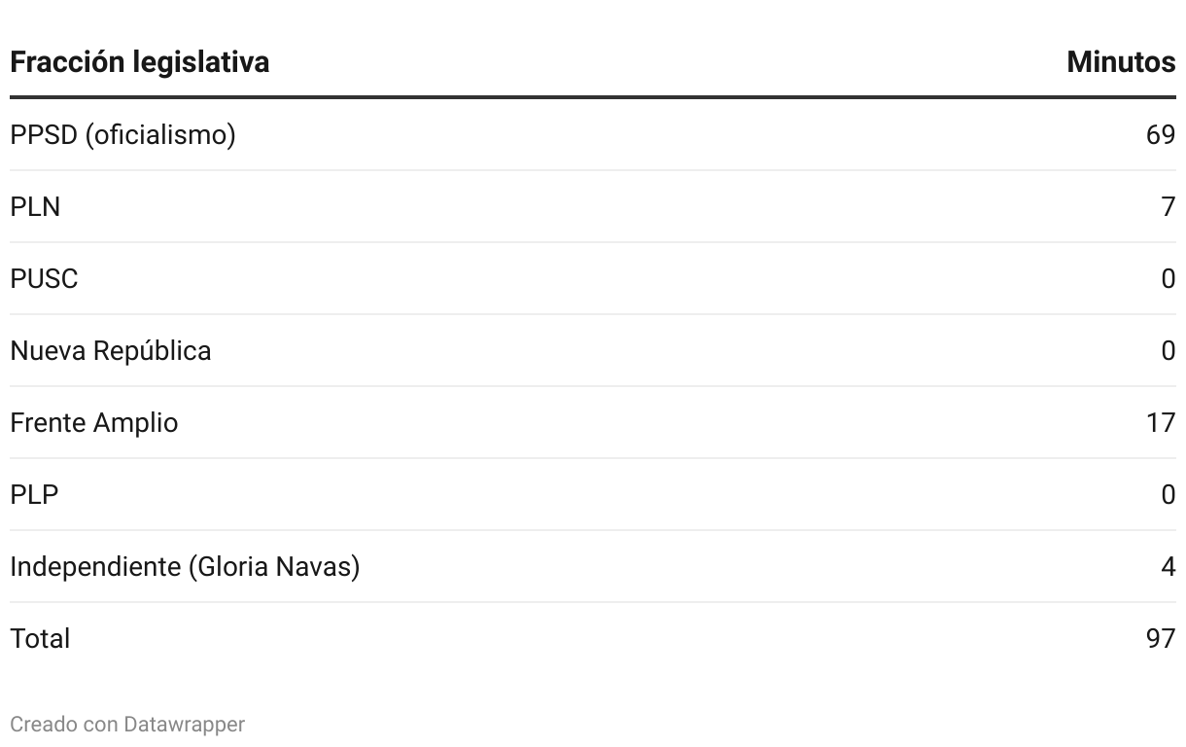Click the Fracción legislativa column header
The height and width of the screenshot is (747, 1186).
click(140, 62)
